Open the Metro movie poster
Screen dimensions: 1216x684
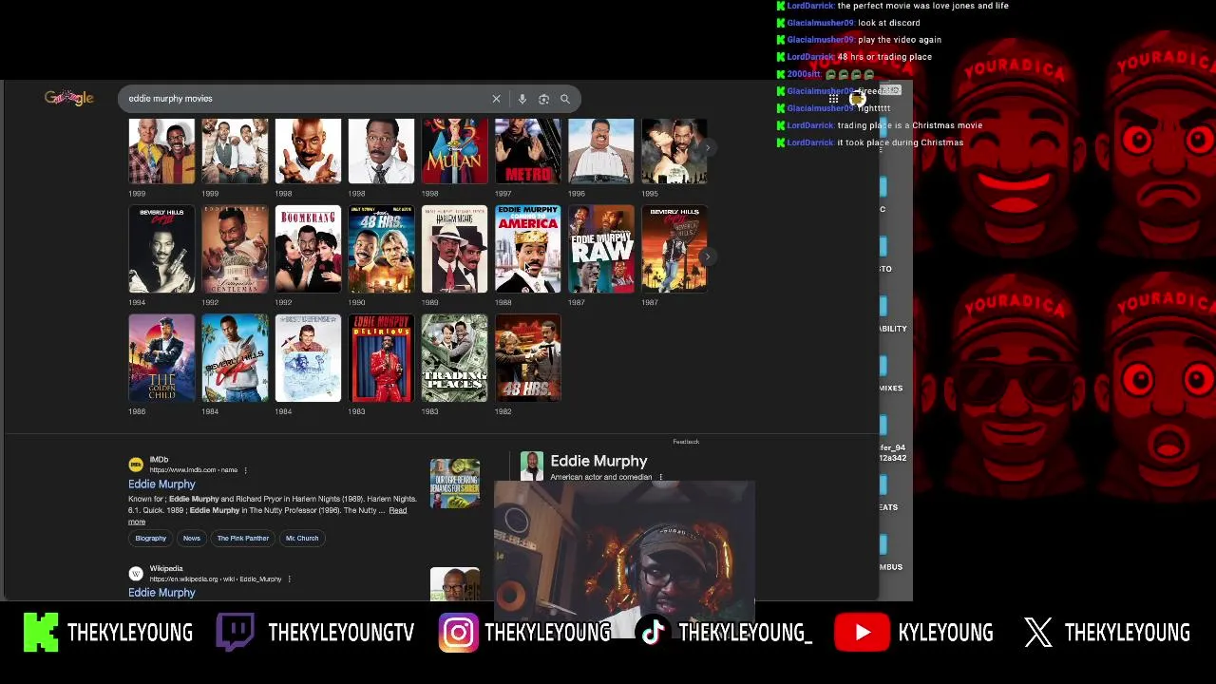tap(527, 151)
